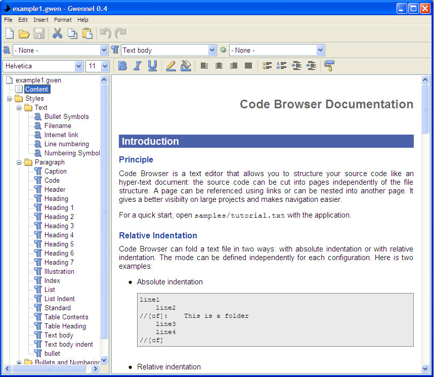Image resolution: width=434 pixels, height=377 pixels.
Task: Open the Insert menu
Action: [40, 20]
